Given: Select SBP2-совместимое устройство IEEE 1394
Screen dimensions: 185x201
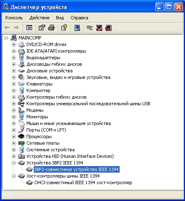Looking at the screenshot, I should coord(76,169).
